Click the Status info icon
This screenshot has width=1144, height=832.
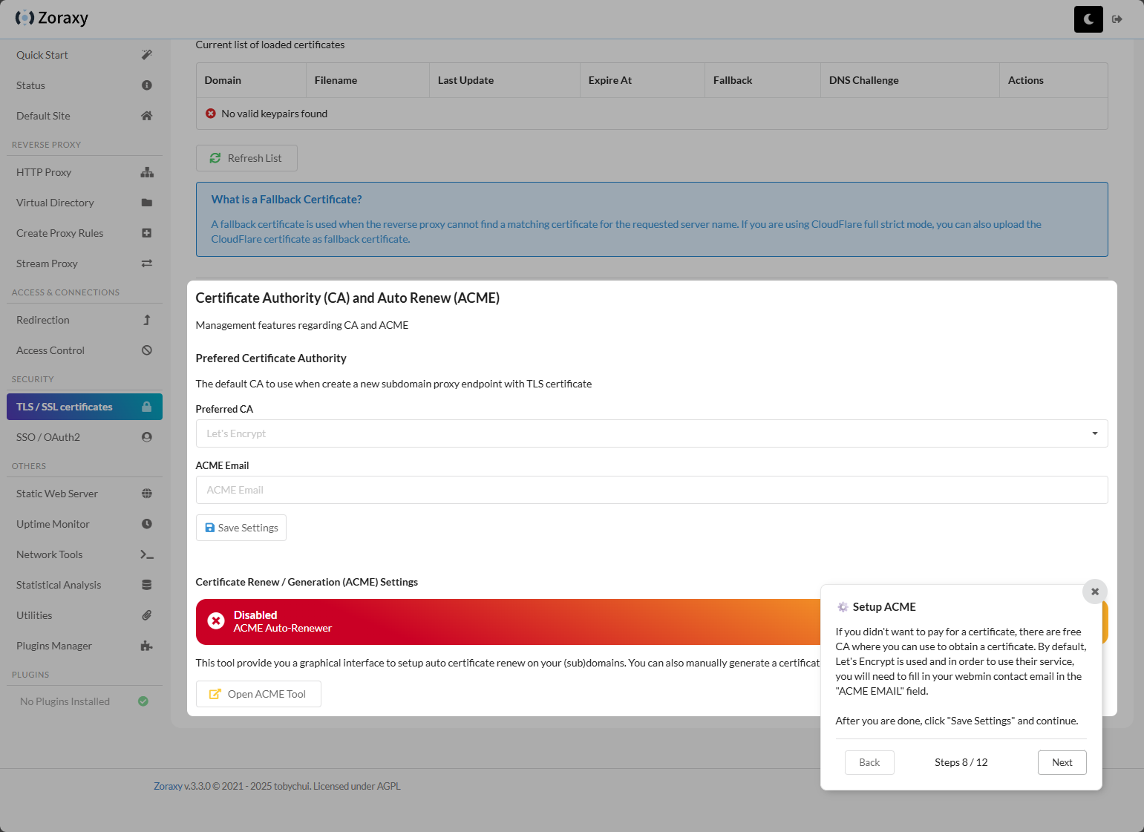147,85
